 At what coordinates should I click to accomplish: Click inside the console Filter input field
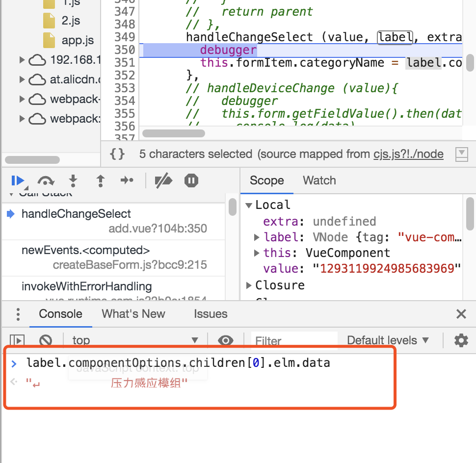(x=294, y=340)
